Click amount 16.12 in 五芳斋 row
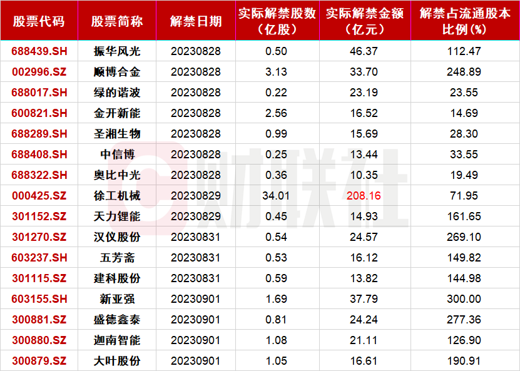The image size is (520, 371). (x=364, y=257)
